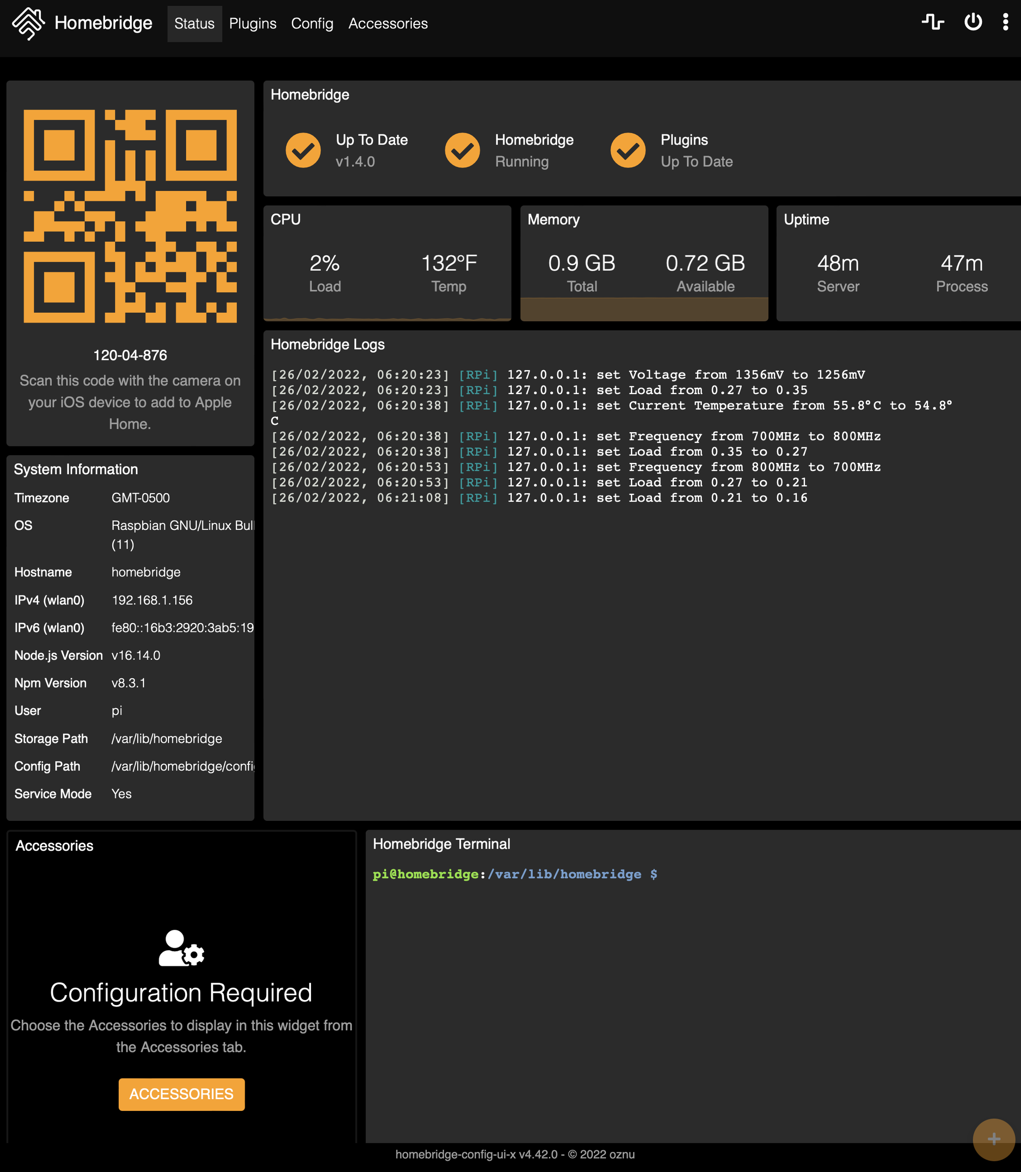The width and height of the screenshot is (1021, 1172).
Task: Click the homebridge-config-ui-x footer text
Action: point(515,1154)
